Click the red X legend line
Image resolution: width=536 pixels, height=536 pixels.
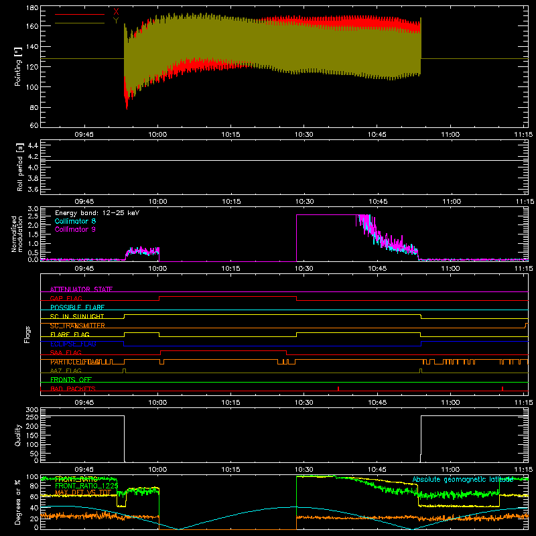tap(79, 14)
